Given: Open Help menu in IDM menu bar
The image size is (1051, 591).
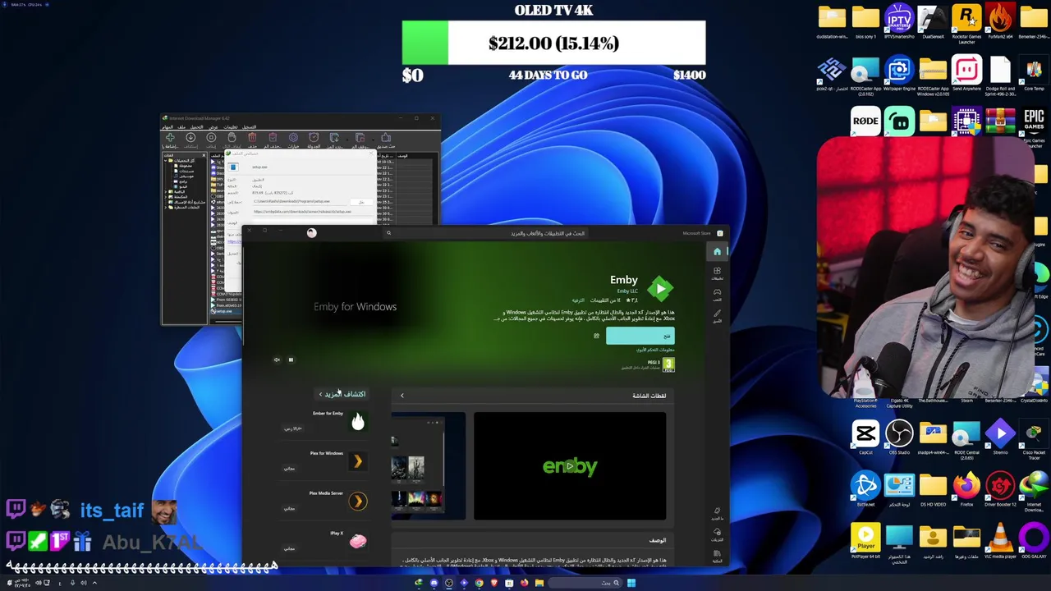Looking at the screenshot, I should pyautogui.click(x=231, y=127).
